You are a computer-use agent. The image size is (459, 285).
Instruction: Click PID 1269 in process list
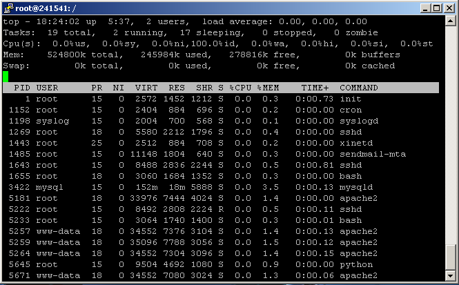(x=19, y=132)
